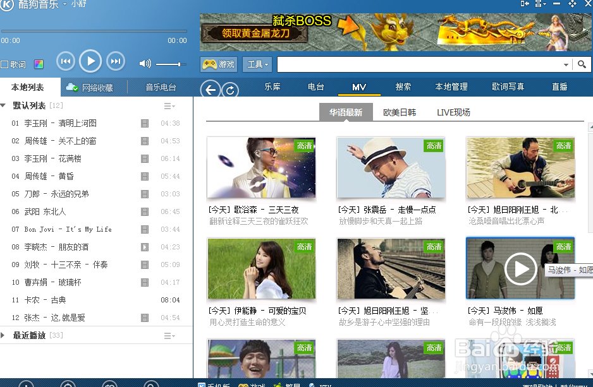Open the colorful skin palette icon
Screen dimensions: 593x387
click(39, 64)
